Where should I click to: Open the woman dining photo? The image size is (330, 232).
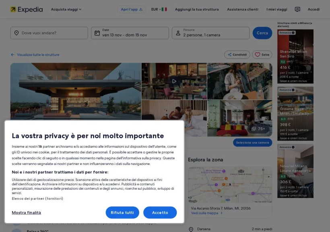click(x=240, y=81)
